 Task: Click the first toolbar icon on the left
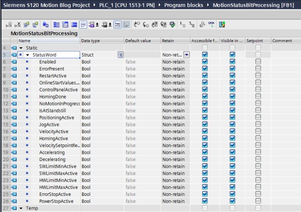click(9, 25)
